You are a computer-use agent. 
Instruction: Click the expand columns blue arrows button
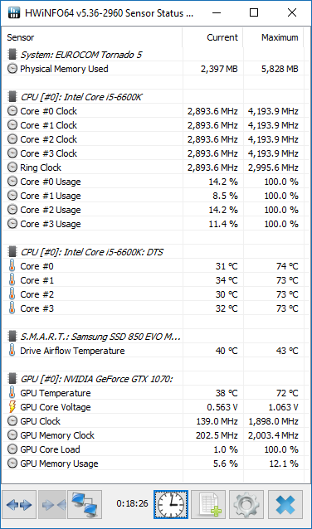click(x=19, y=505)
